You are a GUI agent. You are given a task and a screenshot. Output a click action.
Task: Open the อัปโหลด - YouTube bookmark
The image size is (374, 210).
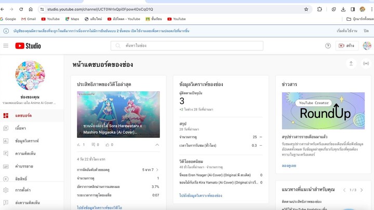click(x=124, y=19)
